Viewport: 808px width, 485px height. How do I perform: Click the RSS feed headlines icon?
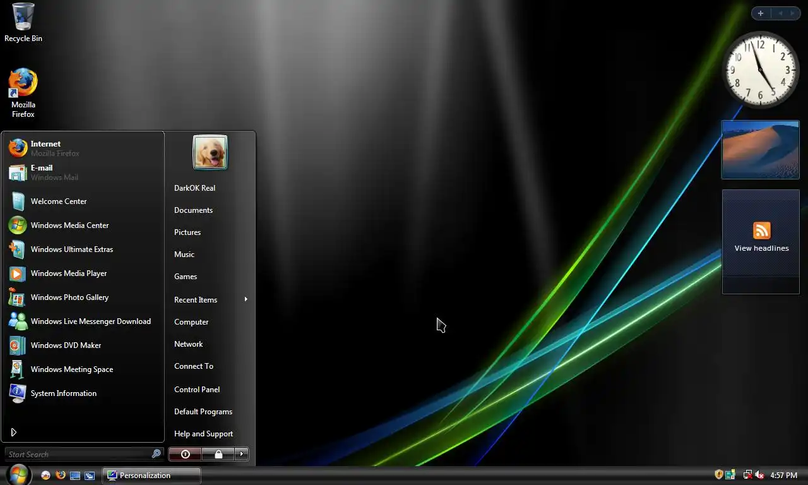click(x=762, y=231)
